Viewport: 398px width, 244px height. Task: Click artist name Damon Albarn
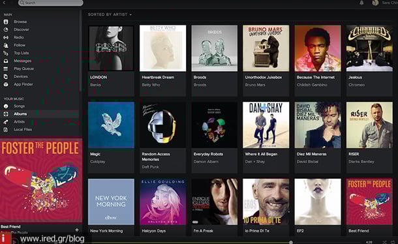click(x=206, y=162)
